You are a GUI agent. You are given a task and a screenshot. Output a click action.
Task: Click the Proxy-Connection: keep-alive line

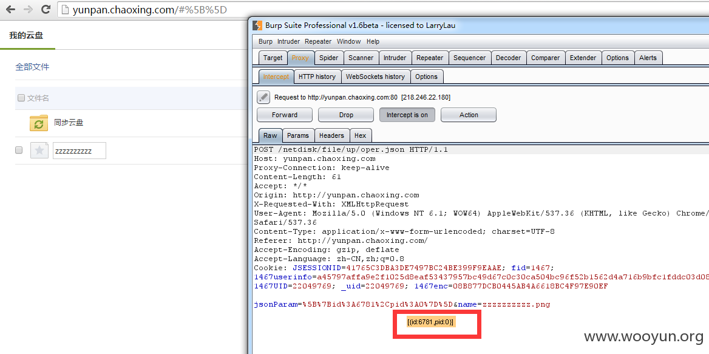[x=322, y=168]
